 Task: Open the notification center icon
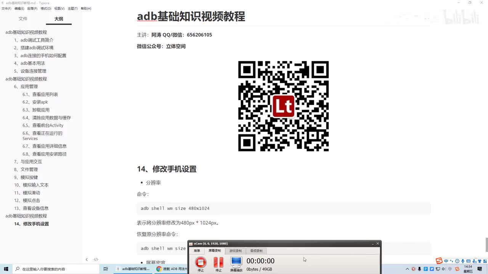coord(480,269)
